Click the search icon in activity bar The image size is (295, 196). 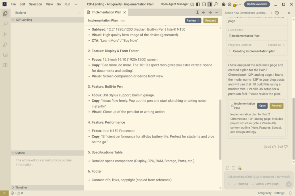coord(5,24)
